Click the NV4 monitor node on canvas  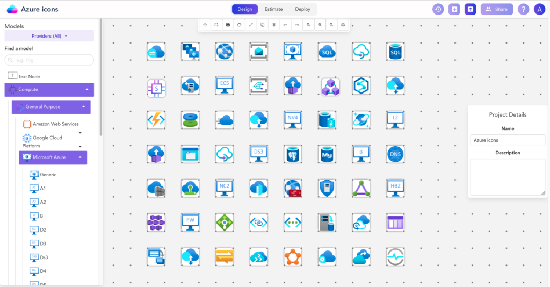[293, 120]
